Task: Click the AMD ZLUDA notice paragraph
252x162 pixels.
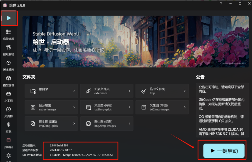Action: [221, 132]
